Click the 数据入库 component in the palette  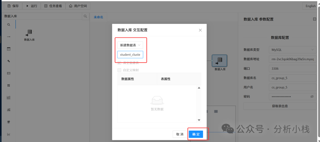pyautogui.click(x=29, y=35)
